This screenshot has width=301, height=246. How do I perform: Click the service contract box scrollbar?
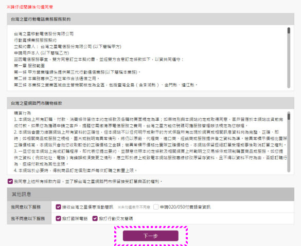pyautogui.click(x=289, y=58)
